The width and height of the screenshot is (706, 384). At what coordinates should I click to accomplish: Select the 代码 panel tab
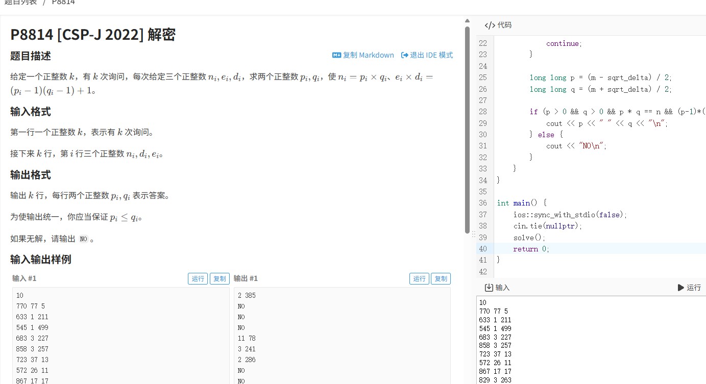pos(498,25)
